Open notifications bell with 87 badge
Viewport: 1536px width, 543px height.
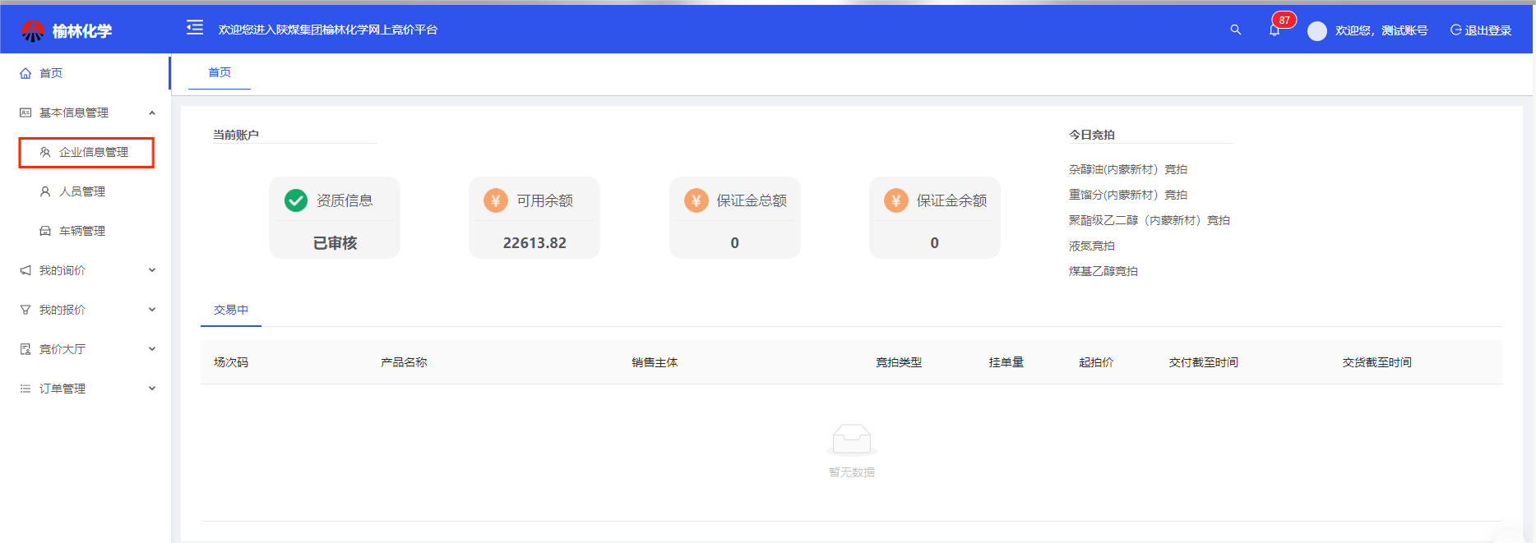pyautogui.click(x=1275, y=30)
